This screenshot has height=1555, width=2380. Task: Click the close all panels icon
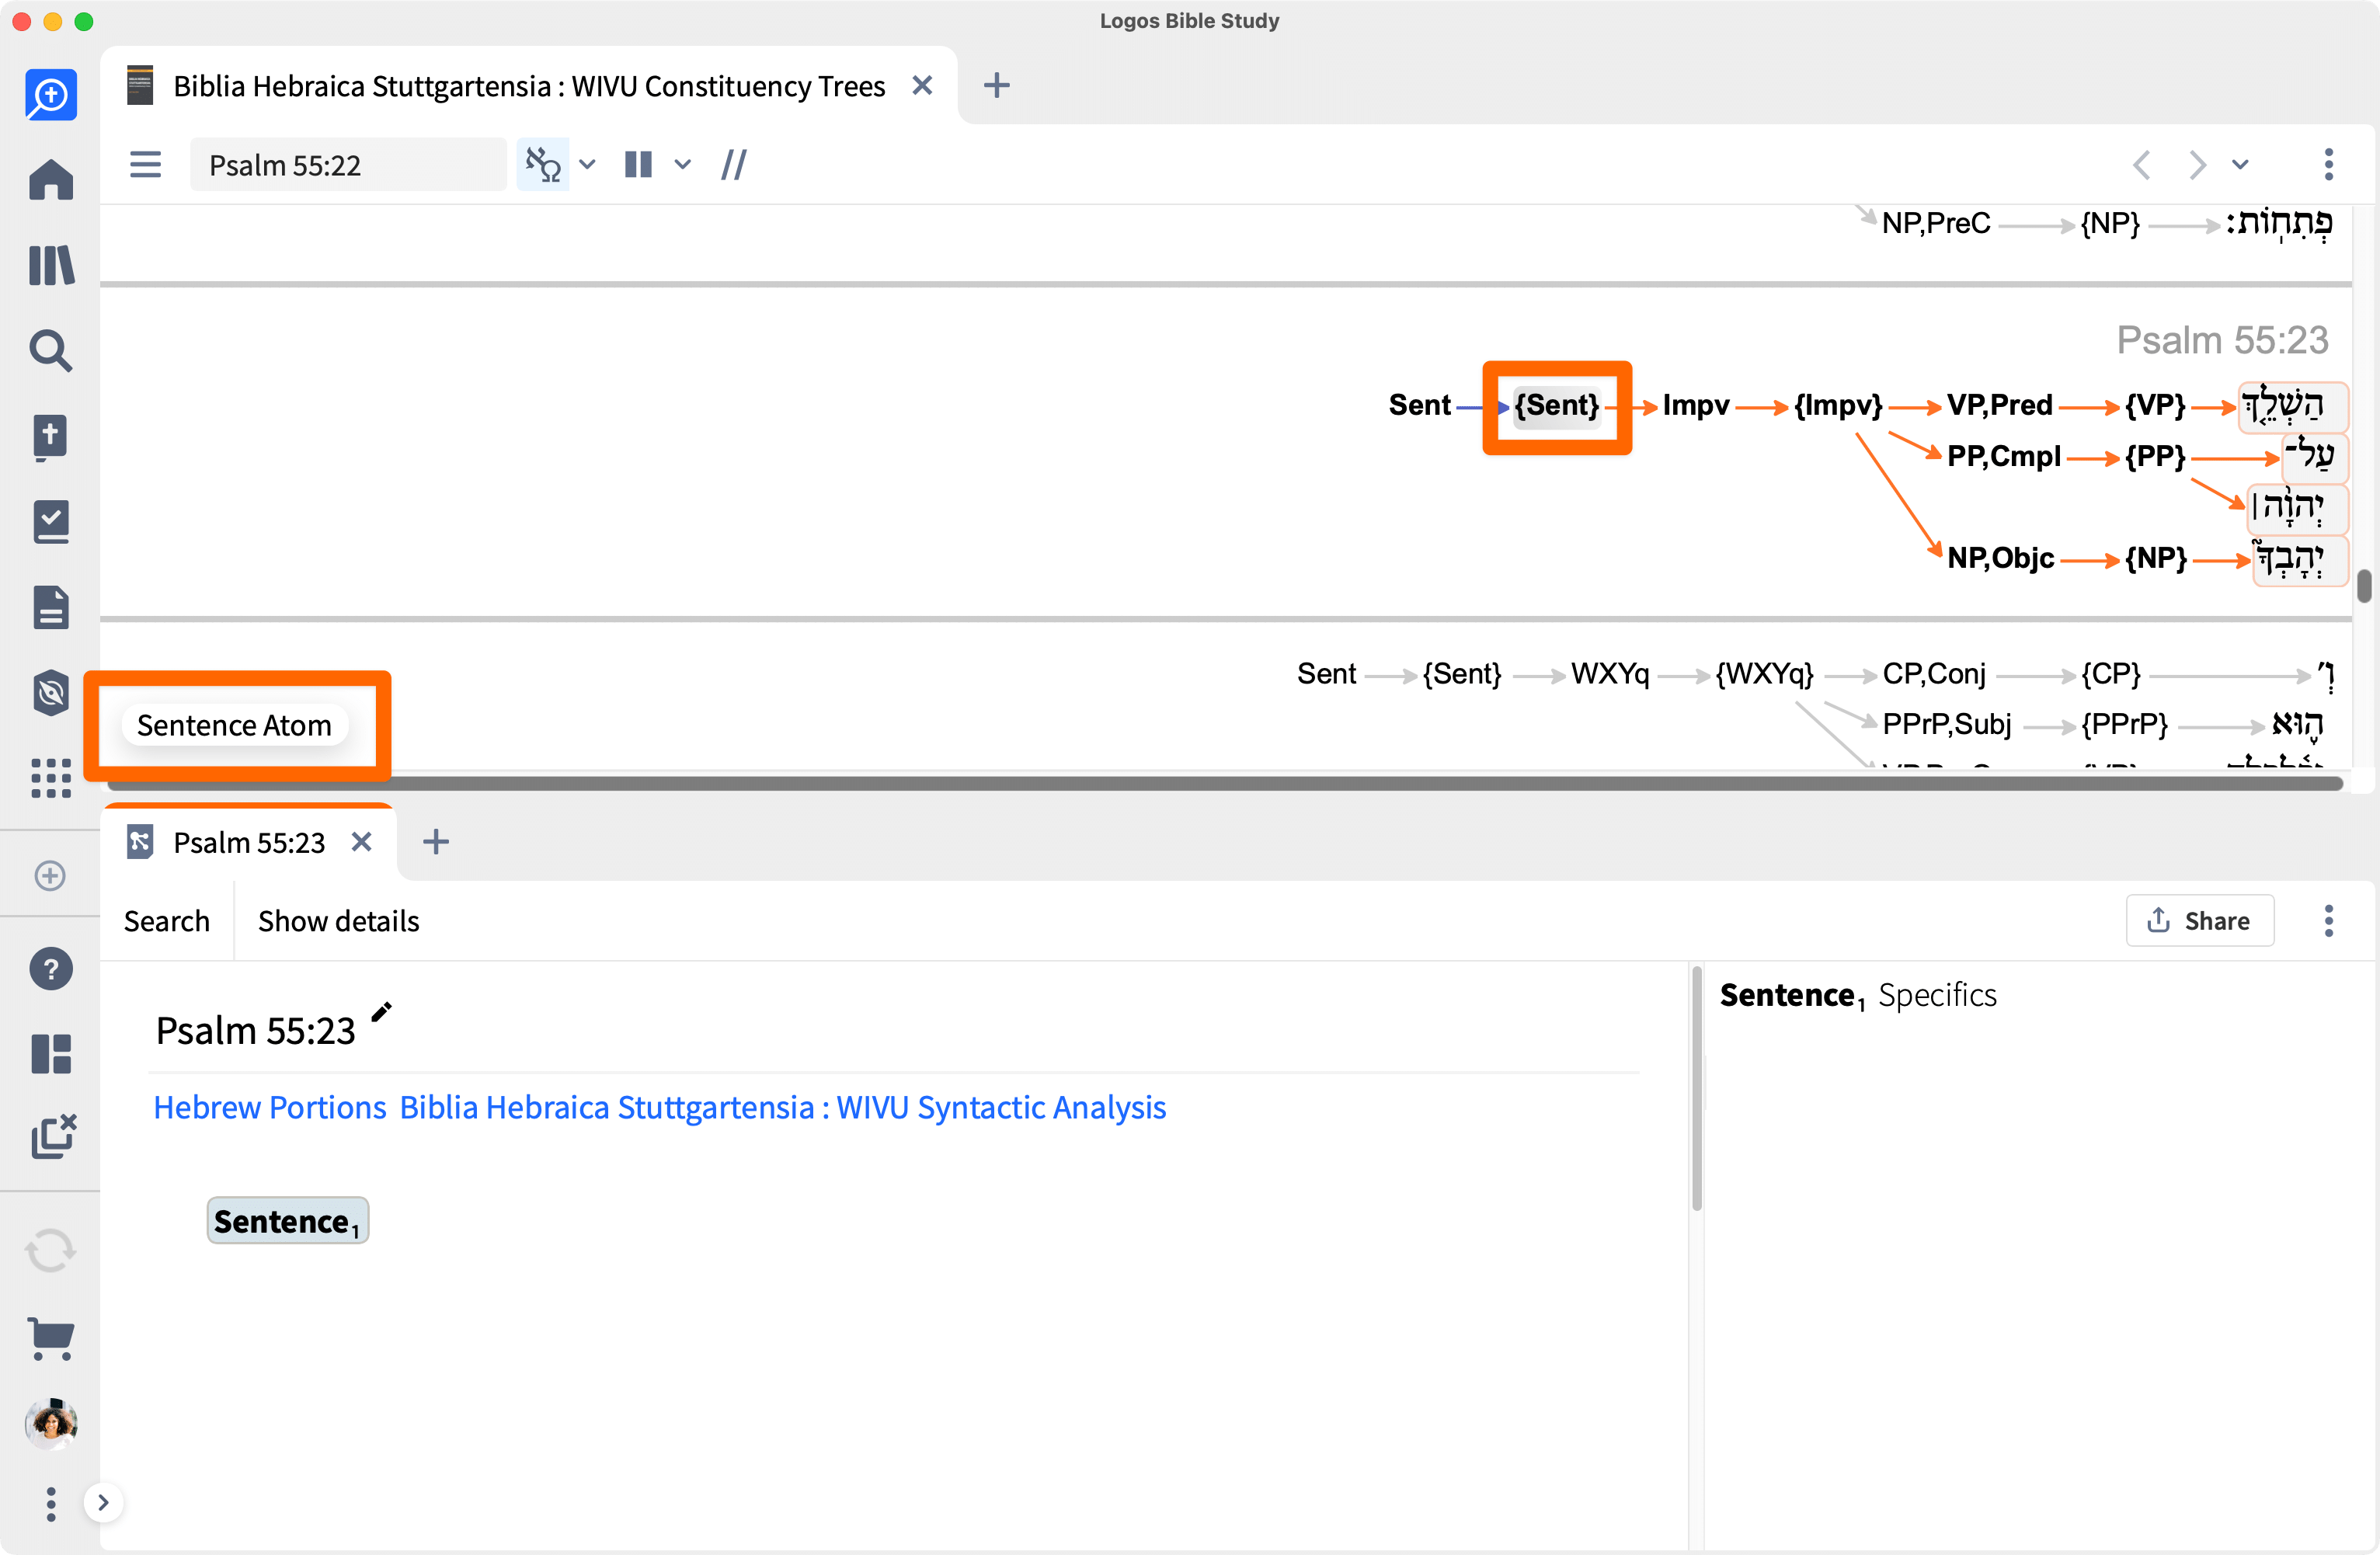(x=53, y=1136)
